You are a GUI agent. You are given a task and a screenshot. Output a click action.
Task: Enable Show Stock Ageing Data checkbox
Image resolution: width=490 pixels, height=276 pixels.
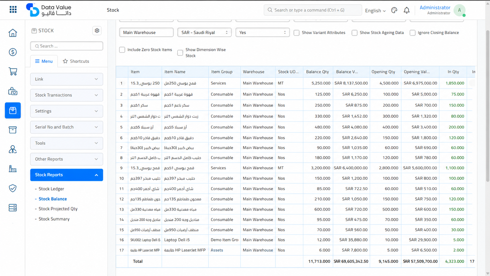coord(355,33)
